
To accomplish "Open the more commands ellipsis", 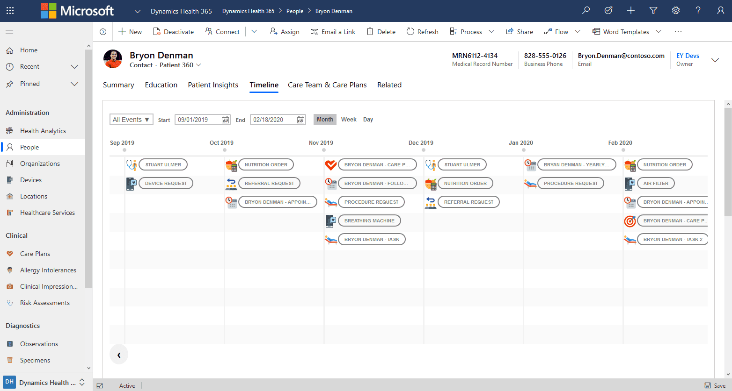I will [678, 31].
